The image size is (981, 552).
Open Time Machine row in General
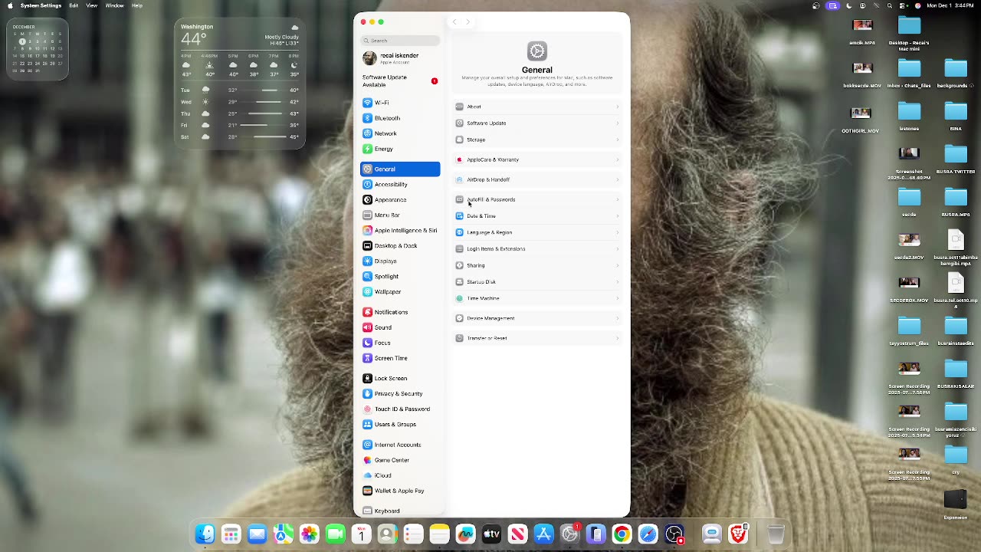[x=536, y=298]
